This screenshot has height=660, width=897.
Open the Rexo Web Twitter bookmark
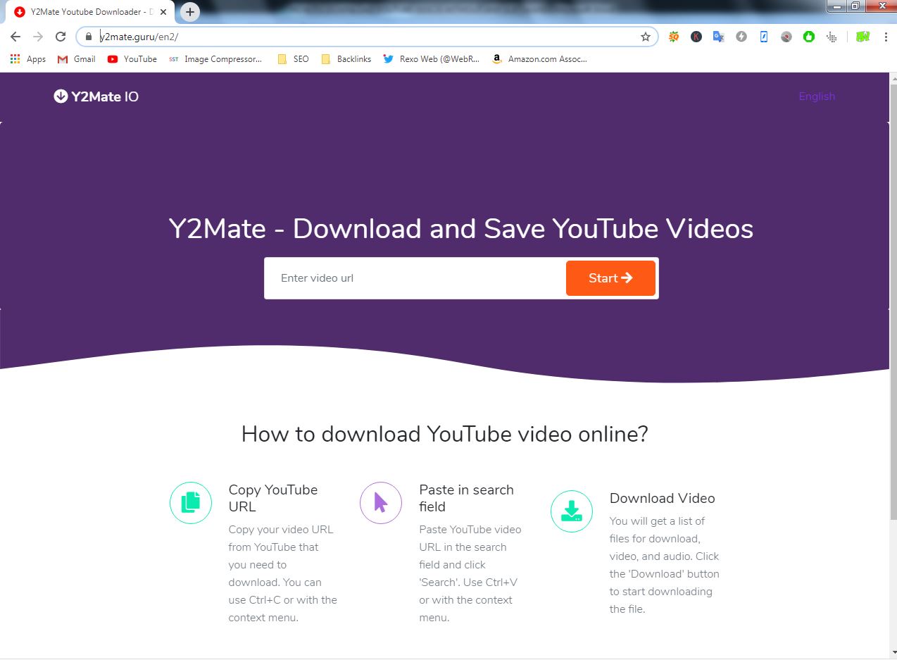tap(432, 59)
